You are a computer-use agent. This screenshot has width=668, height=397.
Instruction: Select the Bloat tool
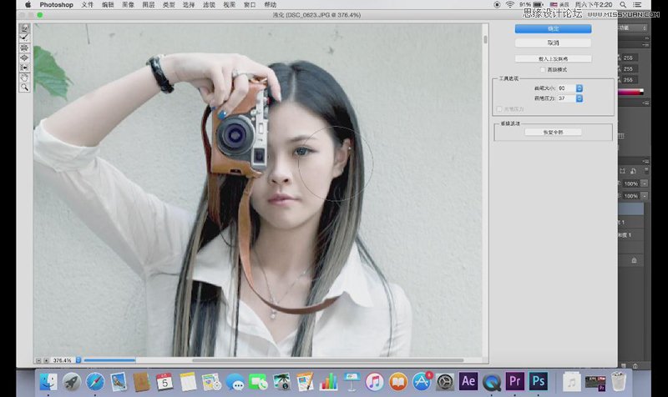click(x=24, y=58)
